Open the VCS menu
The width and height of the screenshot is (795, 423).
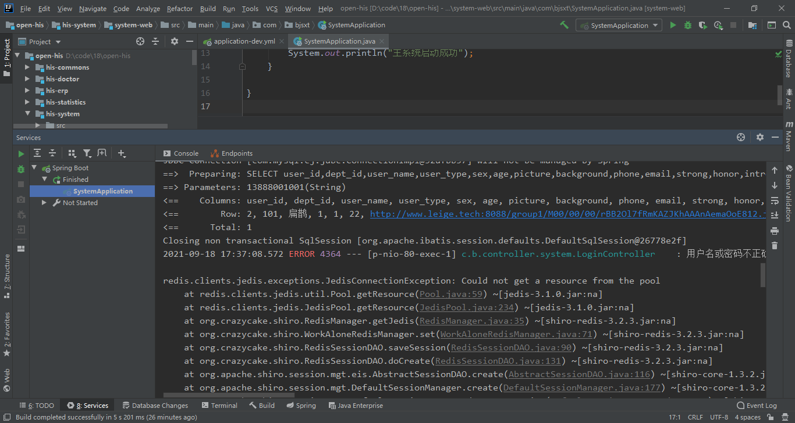(272, 9)
